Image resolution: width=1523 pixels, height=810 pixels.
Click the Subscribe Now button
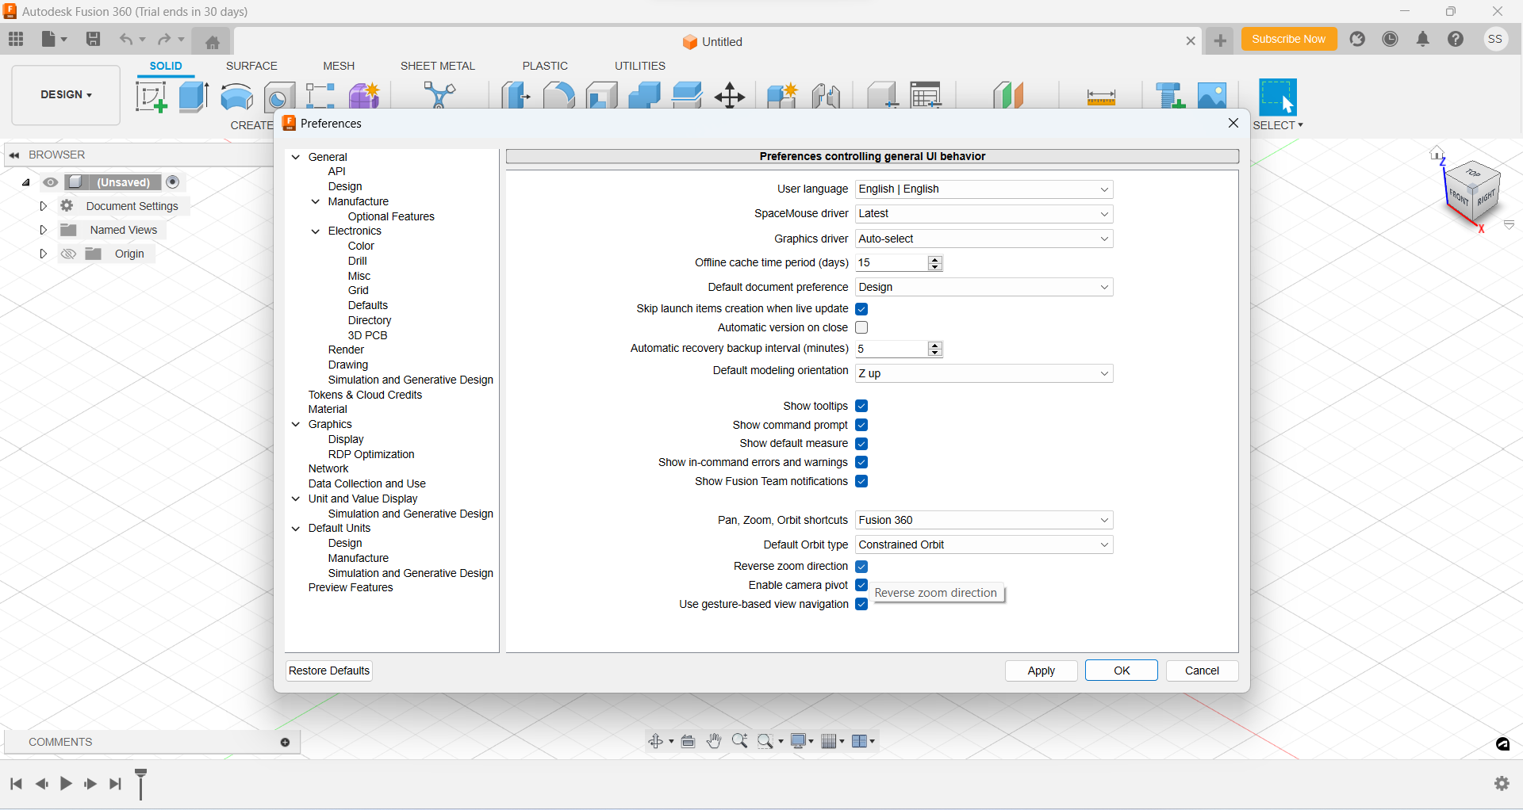(1288, 39)
